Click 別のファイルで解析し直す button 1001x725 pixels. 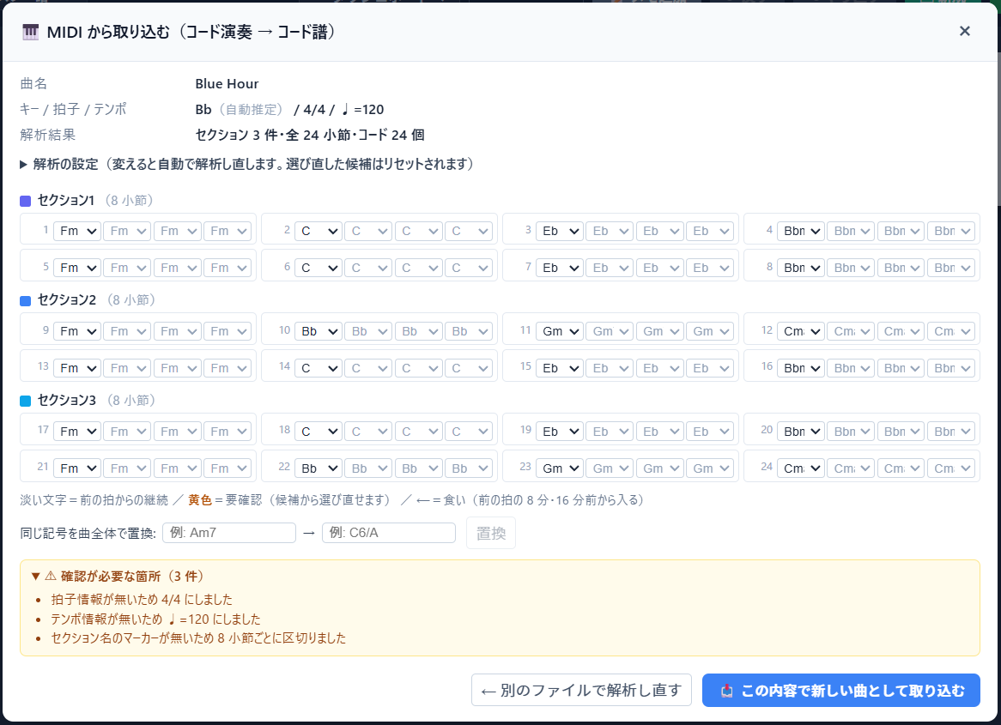[x=581, y=691]
